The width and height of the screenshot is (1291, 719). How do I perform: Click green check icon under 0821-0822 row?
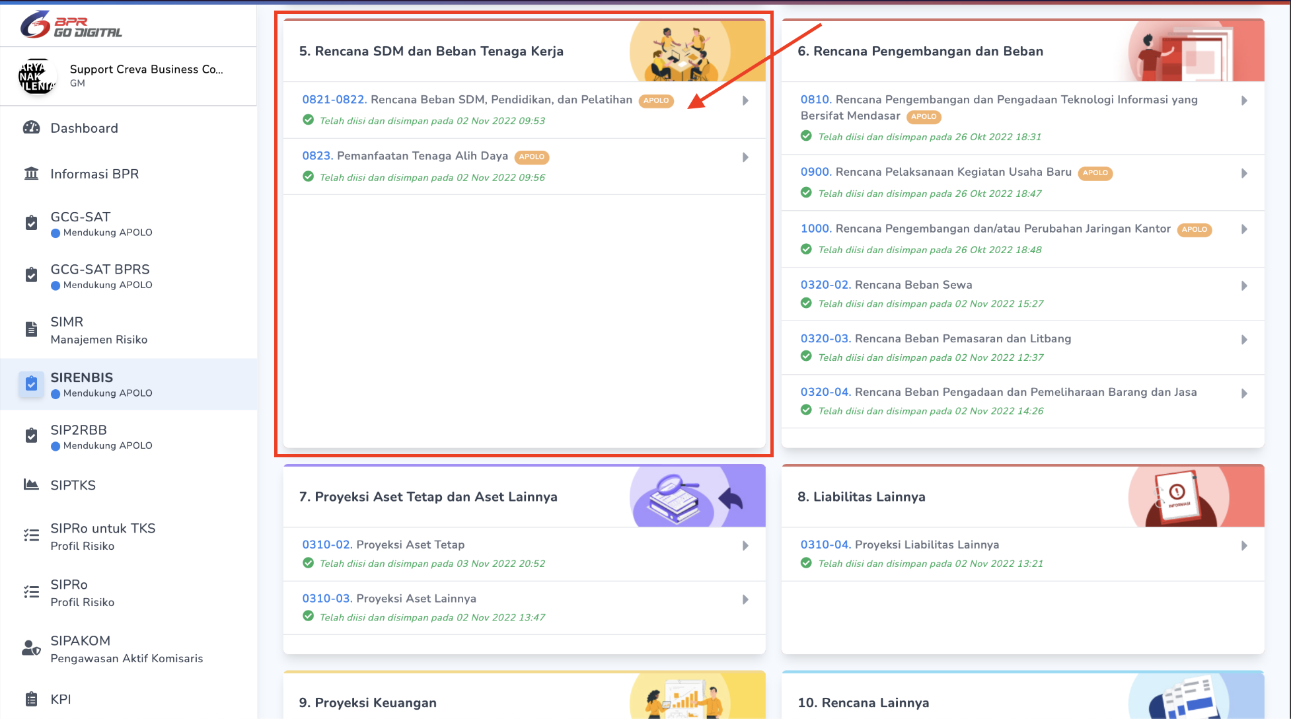tap(308, 120)
